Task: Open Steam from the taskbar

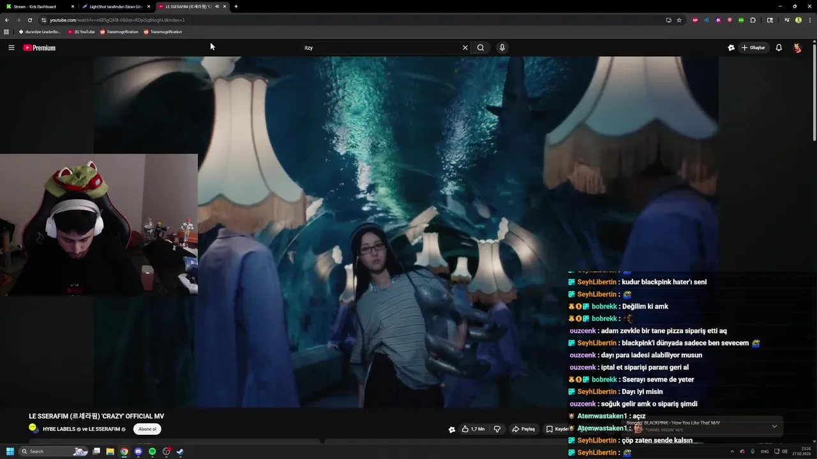Action: point(180,451)
